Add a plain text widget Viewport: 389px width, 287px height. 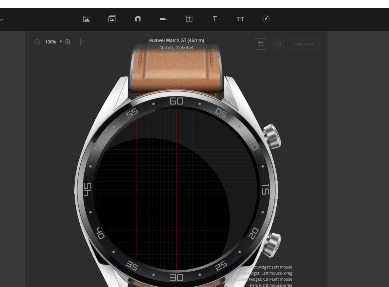click(x=215, y=19)
